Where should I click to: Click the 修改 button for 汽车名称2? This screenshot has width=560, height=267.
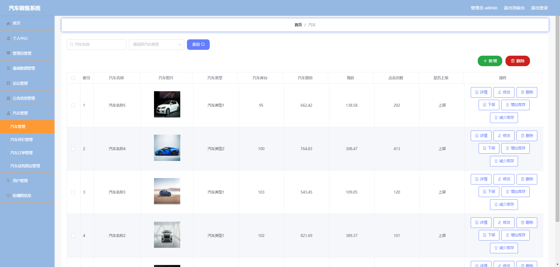pyautogui.click(x=504, y=222)
